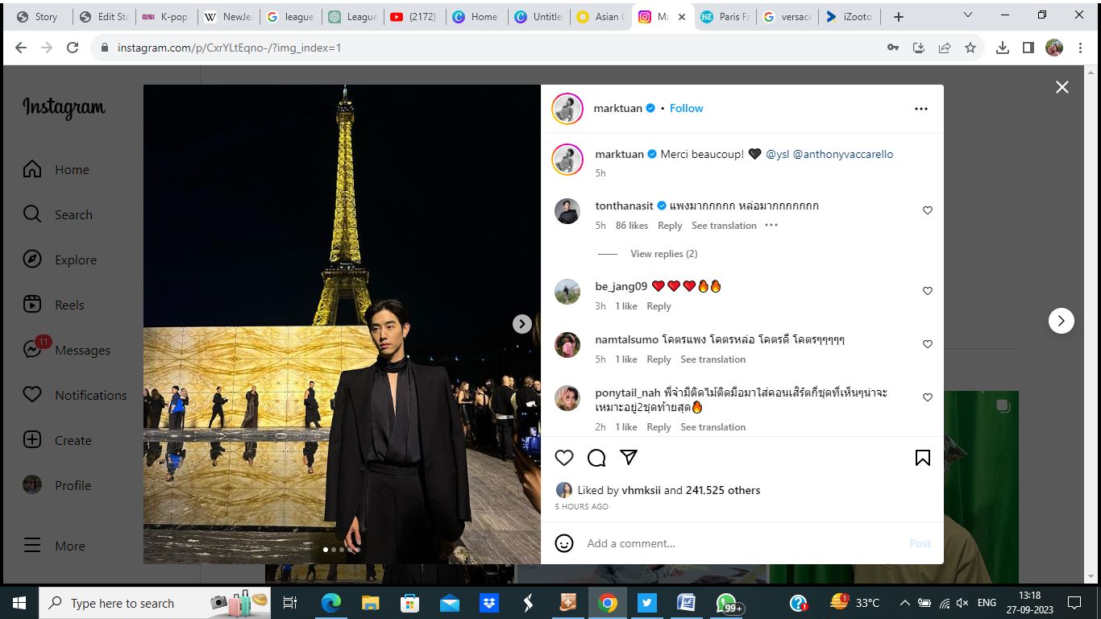This screenshot has width=1101, height=619.
Task: Switch to the NewJe Wikipedia tab
Action: point(228,16)
